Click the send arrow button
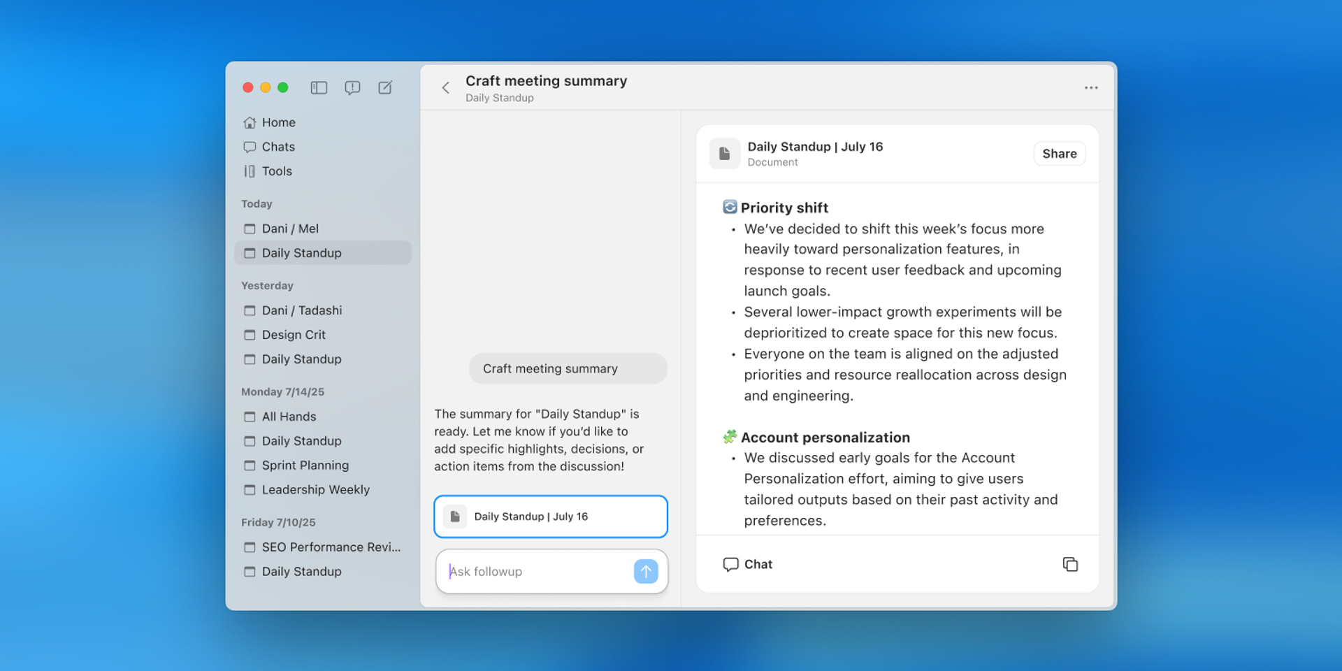1342x671 pixels. coord(645,572)
